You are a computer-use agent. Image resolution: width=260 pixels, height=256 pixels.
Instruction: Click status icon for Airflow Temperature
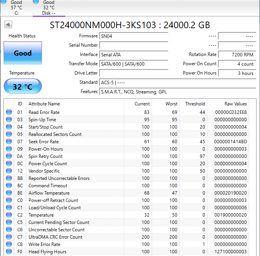point(9,193)
